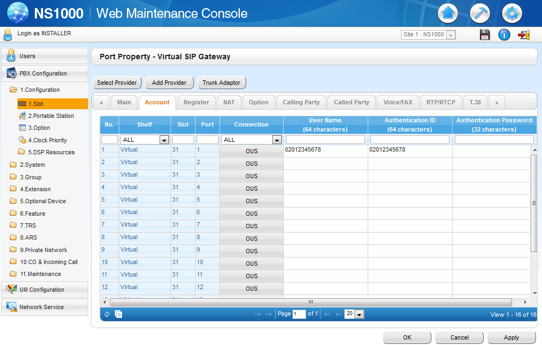Image resolution: width=542 pixels, height=345 pixels.
Task: Toggle OUS connection for port 1
Action: point(252,151)
